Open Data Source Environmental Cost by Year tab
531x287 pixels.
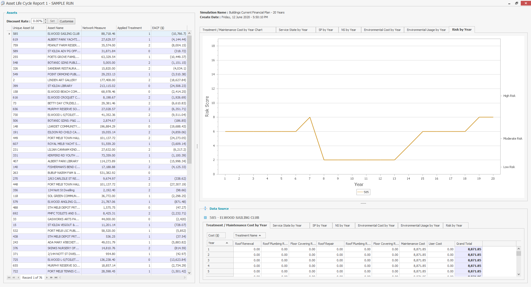coord(376,225)
